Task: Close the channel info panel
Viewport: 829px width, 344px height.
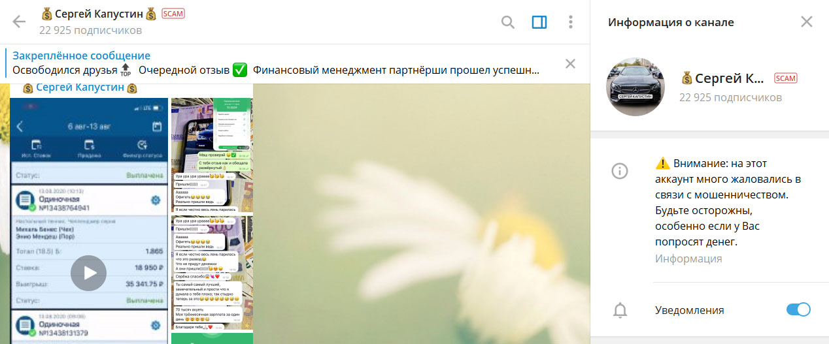Action: 807,22
